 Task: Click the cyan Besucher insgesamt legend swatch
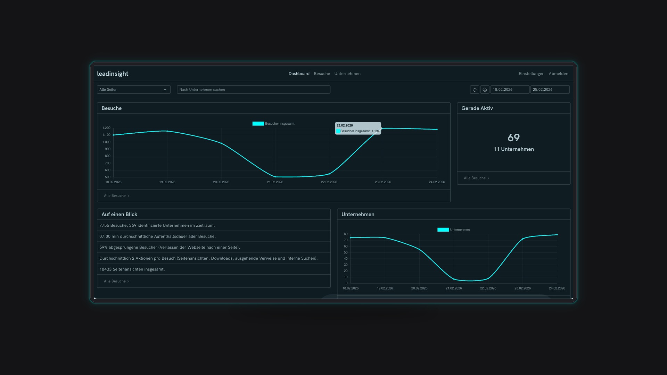tap(258, 123)
